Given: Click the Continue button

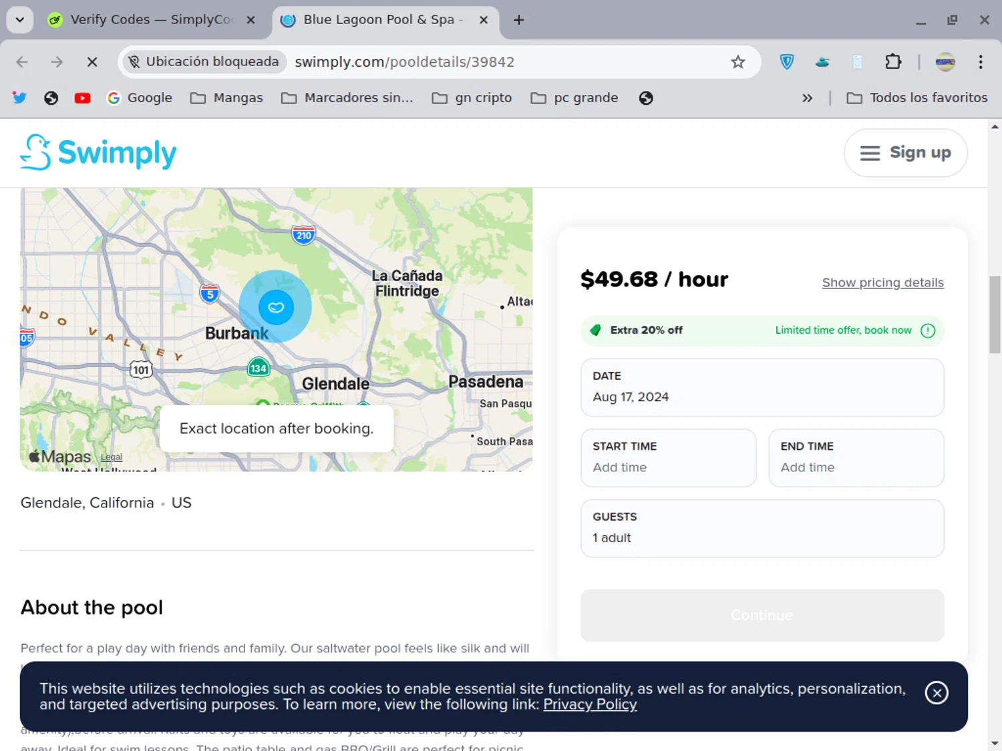Looking at the screenshot, I should [762, 615].
